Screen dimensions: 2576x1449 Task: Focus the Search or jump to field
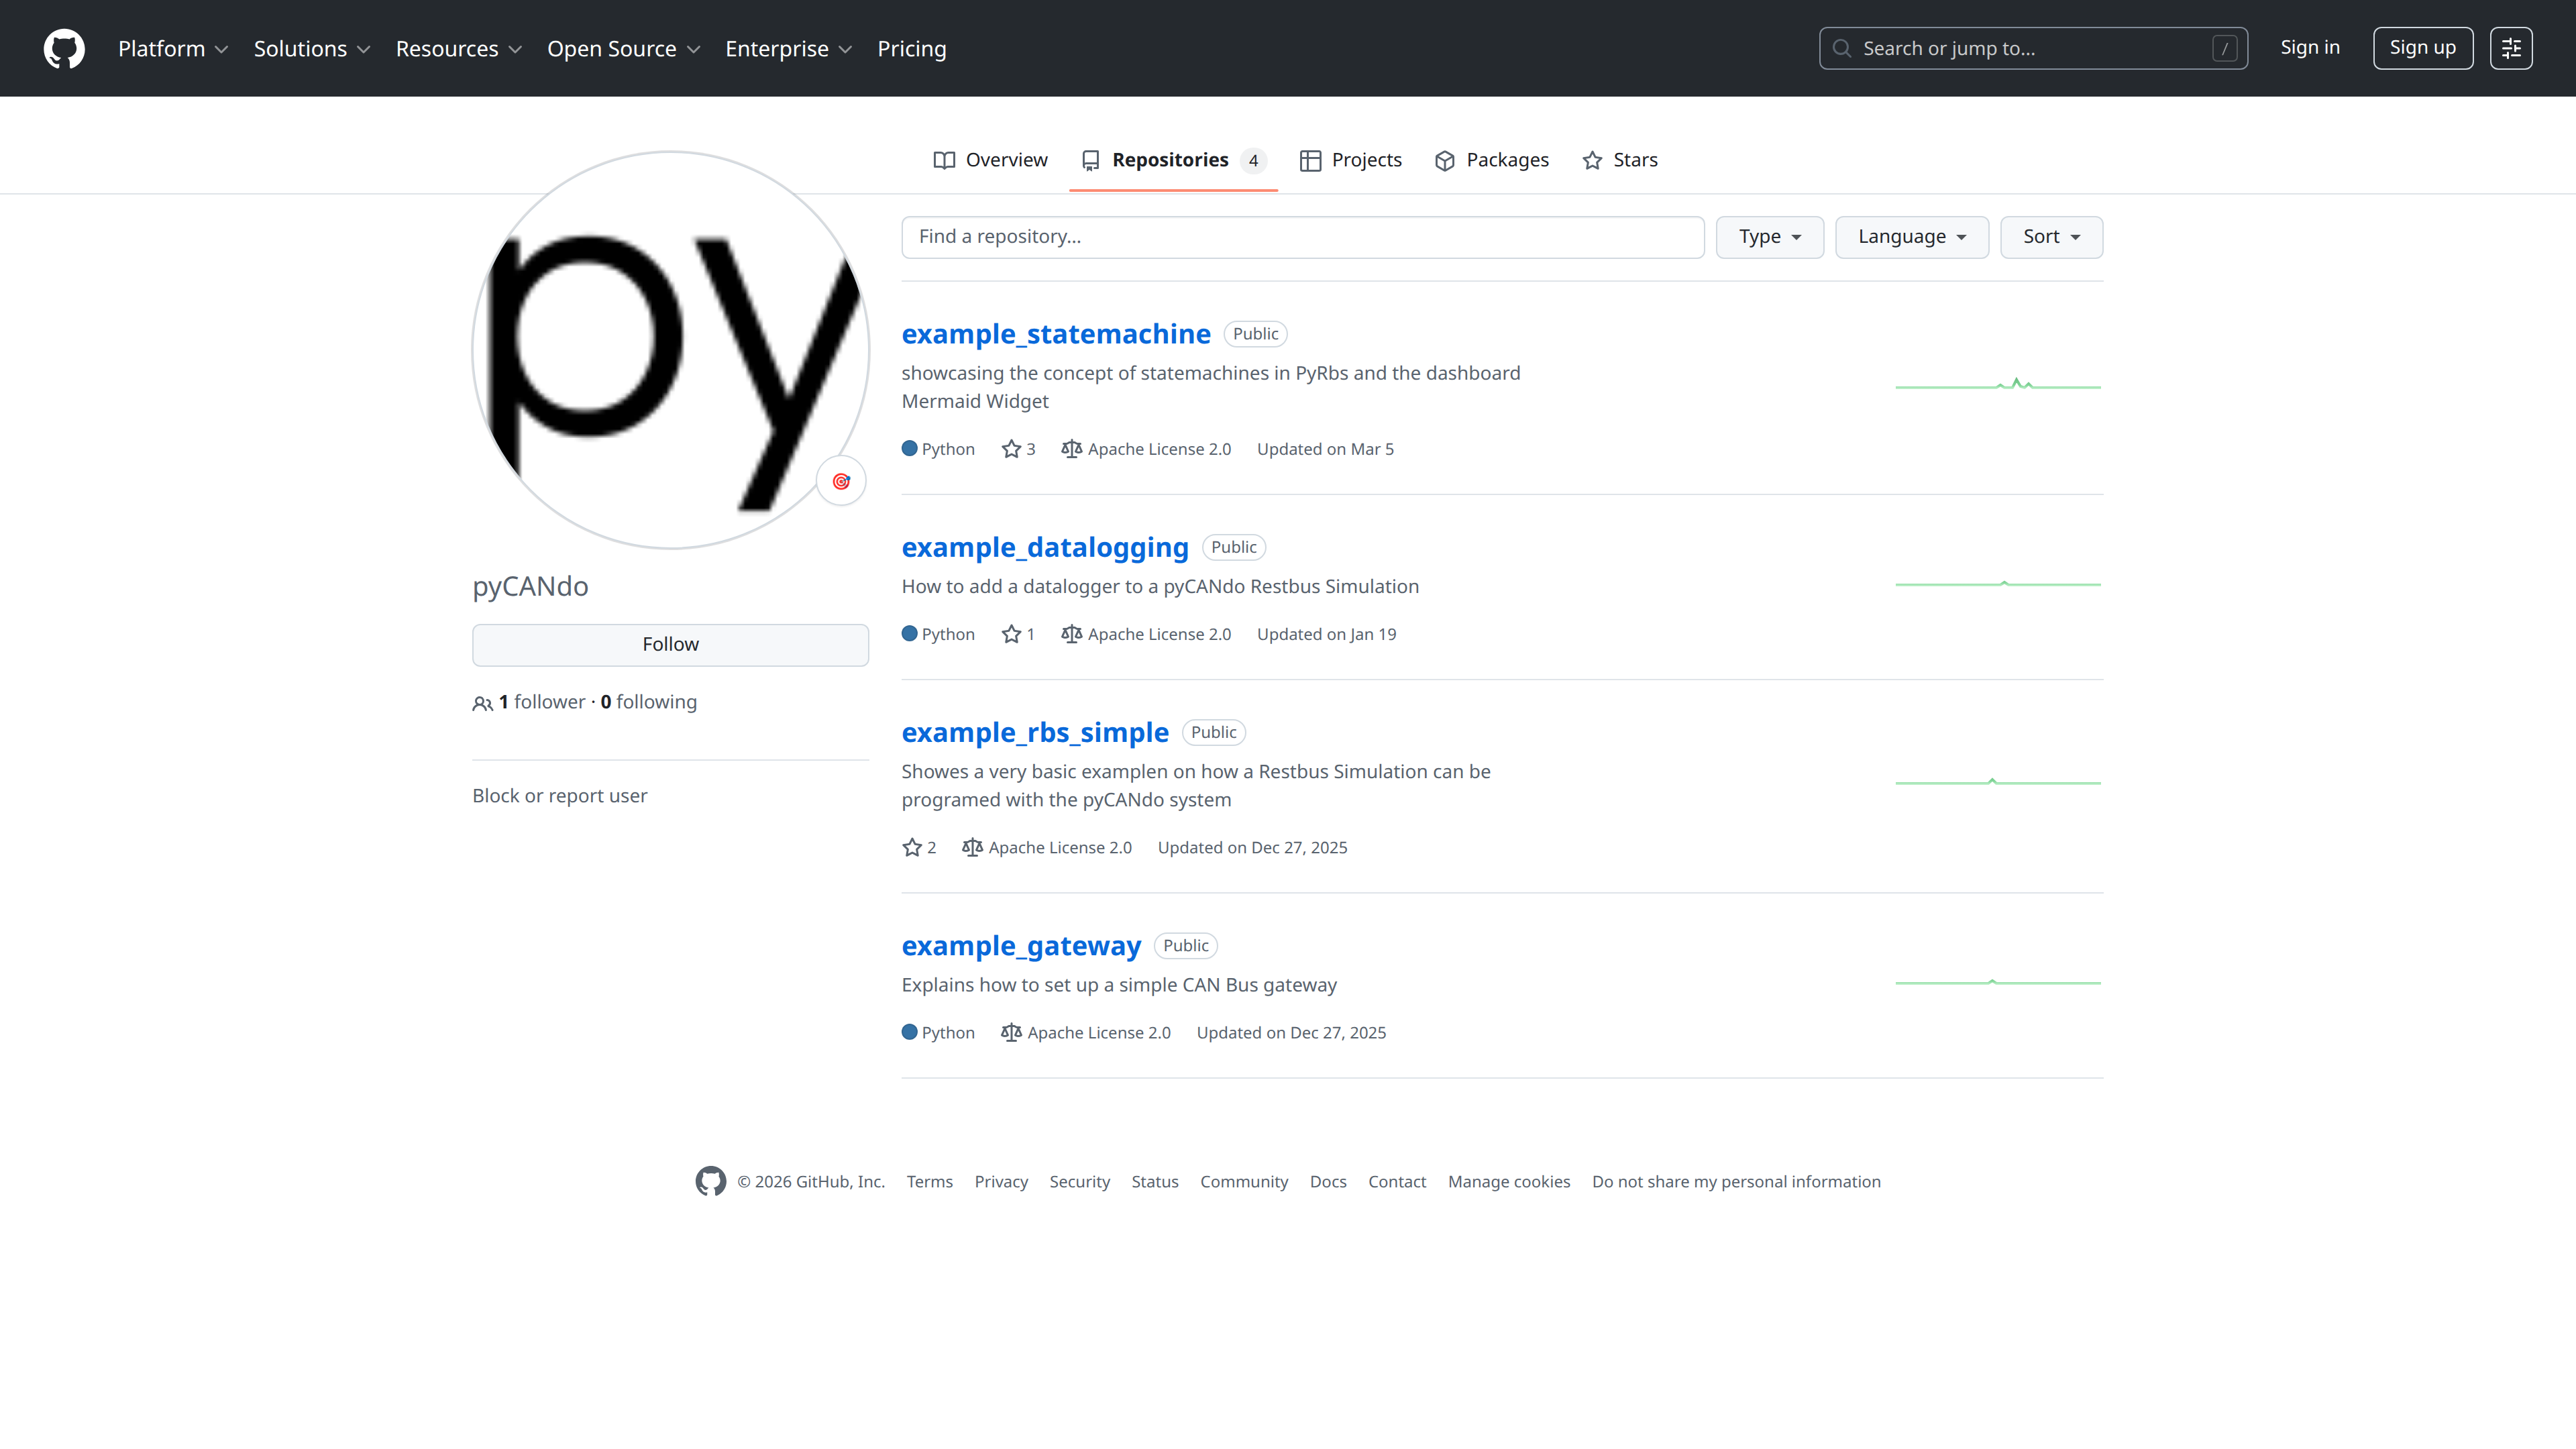click(x=2032, y=48)
